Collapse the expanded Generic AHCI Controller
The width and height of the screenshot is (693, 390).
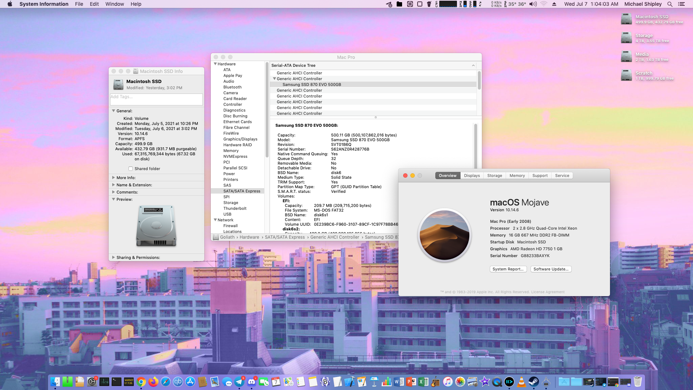tap(274, 79)
